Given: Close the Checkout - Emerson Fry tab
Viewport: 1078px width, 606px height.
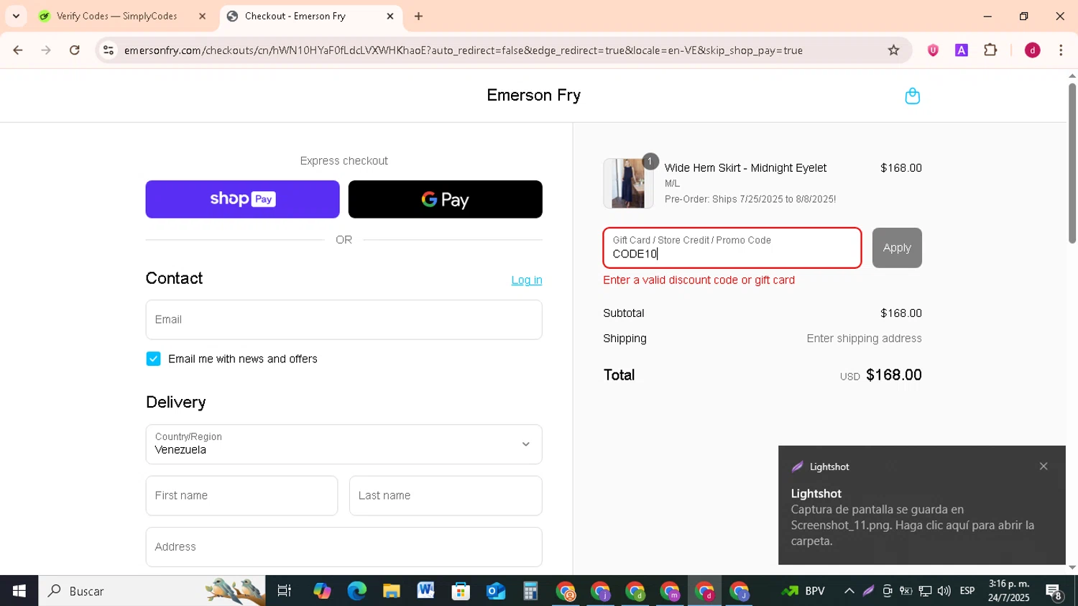Looking at the screenshot, I should click(390, 16).
